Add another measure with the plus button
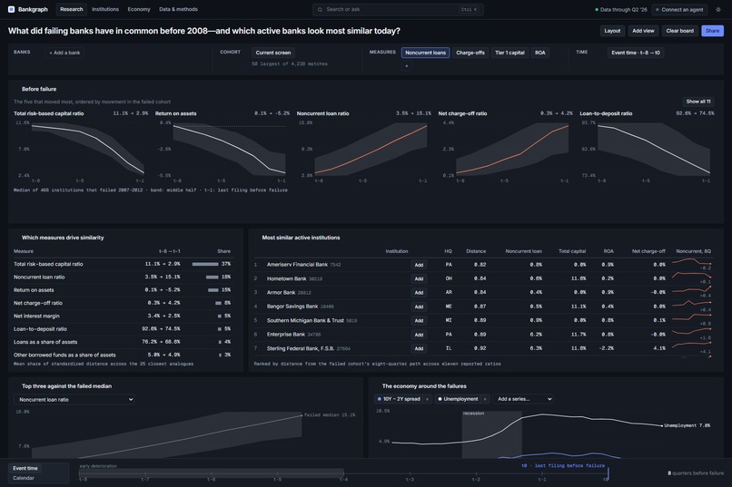732x487 pixels. pyautogui.click(x=406, y=66)
